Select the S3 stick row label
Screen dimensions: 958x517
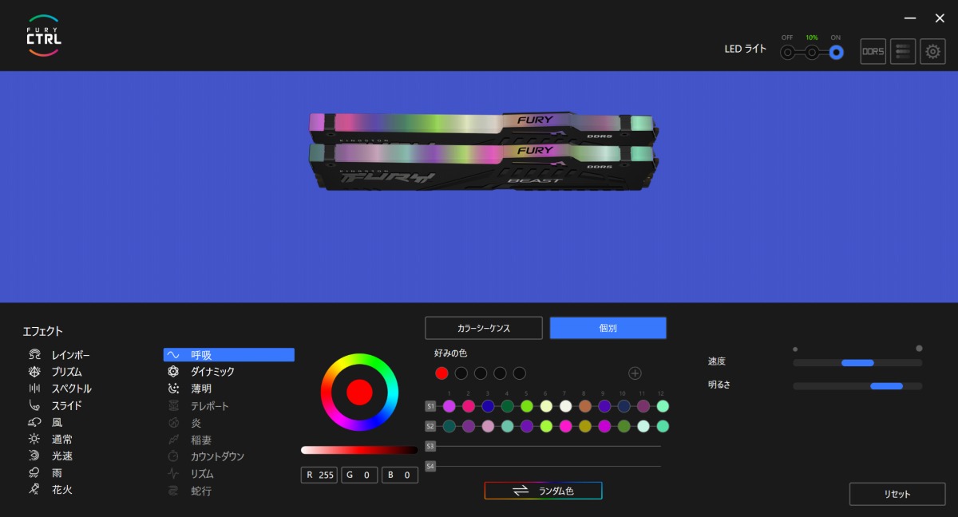pos(430,446)
